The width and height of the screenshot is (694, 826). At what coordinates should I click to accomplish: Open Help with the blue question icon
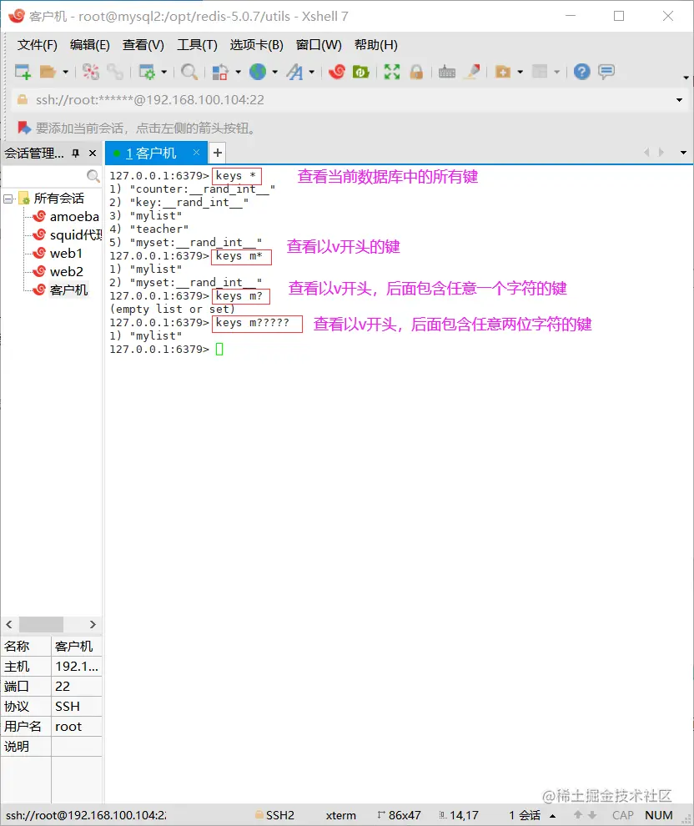582,72
